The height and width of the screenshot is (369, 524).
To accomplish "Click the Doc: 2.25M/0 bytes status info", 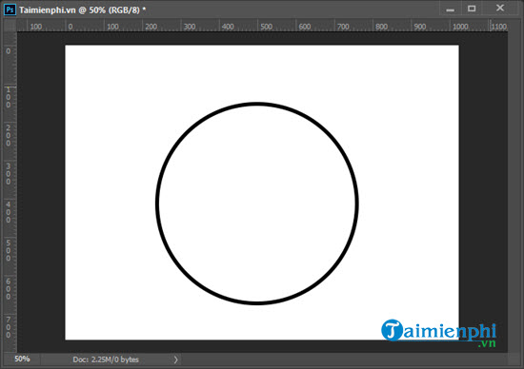I will click(106, 359).
